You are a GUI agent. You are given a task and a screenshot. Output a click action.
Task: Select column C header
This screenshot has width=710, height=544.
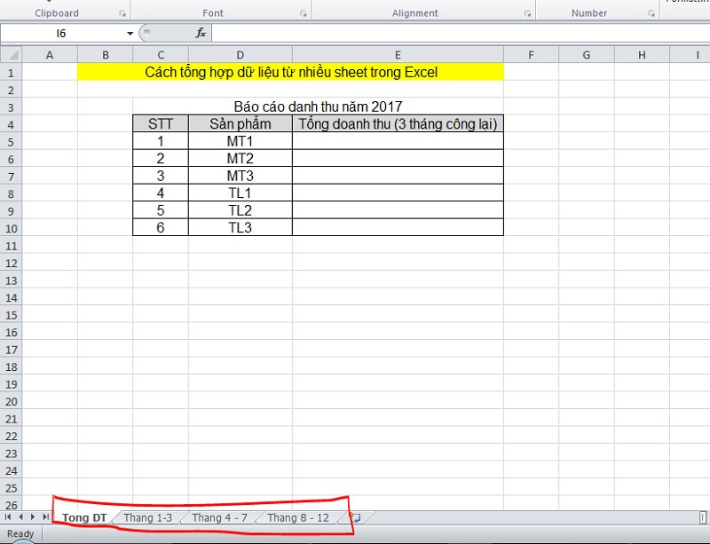pos(161,55)
